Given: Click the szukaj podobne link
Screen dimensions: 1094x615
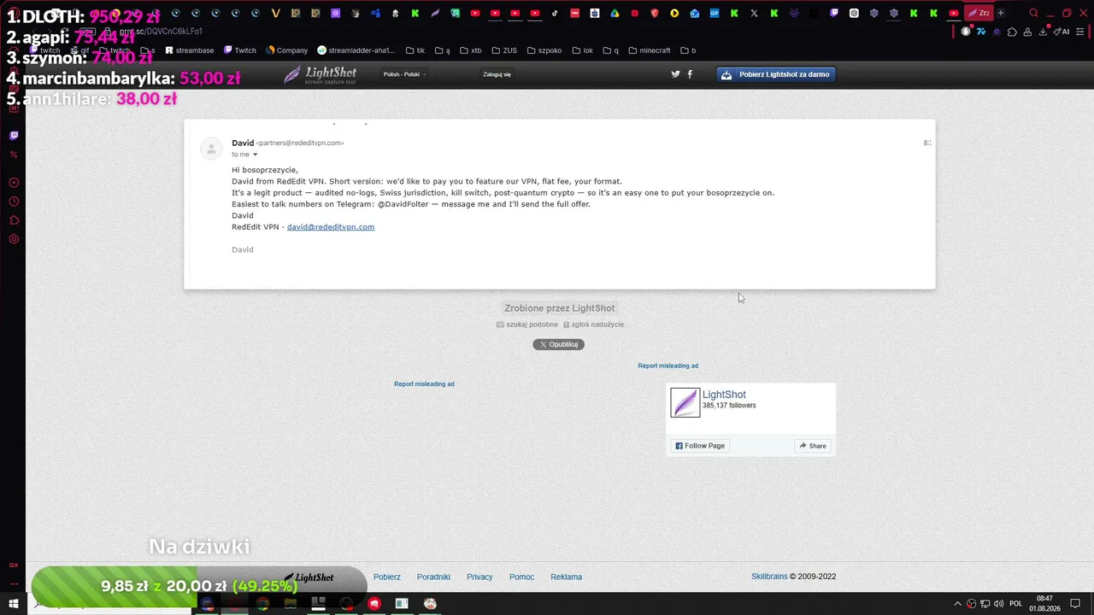Looking at the screenshot, I should tap(527, 325).
